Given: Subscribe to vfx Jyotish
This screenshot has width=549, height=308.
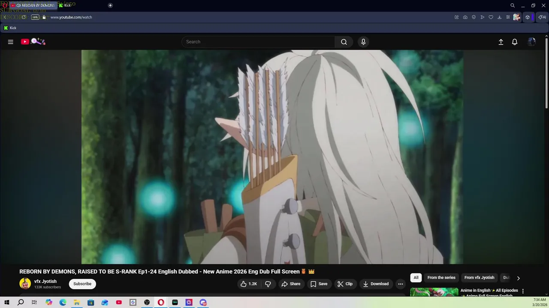Looking at the screenshot, I should [x=82, y=284].
